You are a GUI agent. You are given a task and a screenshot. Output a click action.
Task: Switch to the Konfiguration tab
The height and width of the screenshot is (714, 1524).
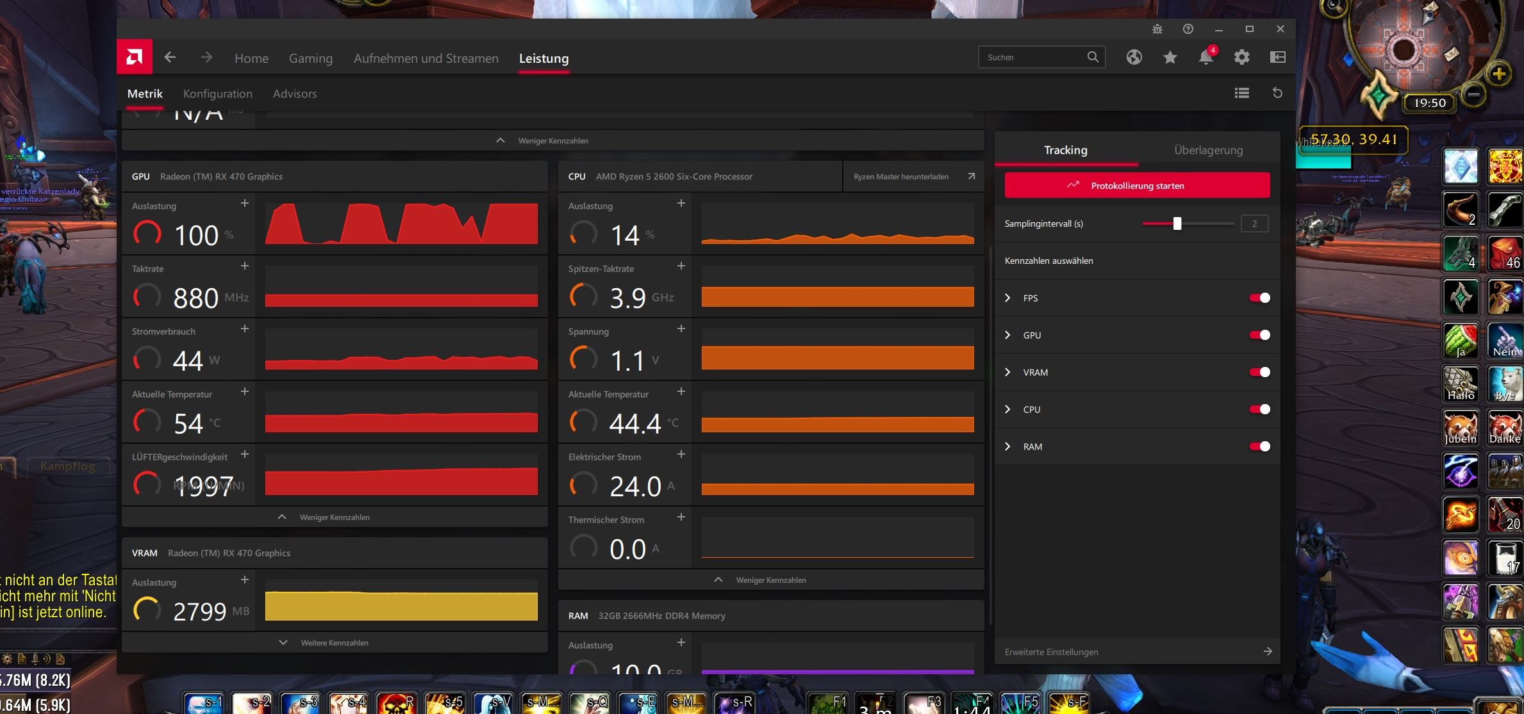point(218,93)
